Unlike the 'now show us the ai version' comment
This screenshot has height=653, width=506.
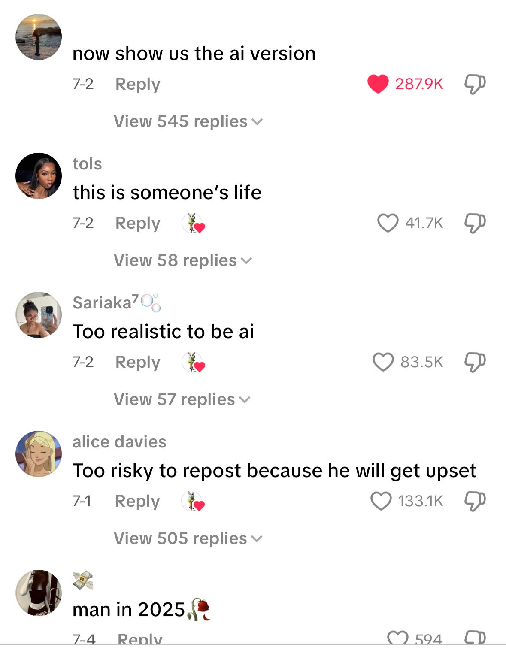click(x=378, y=84)
